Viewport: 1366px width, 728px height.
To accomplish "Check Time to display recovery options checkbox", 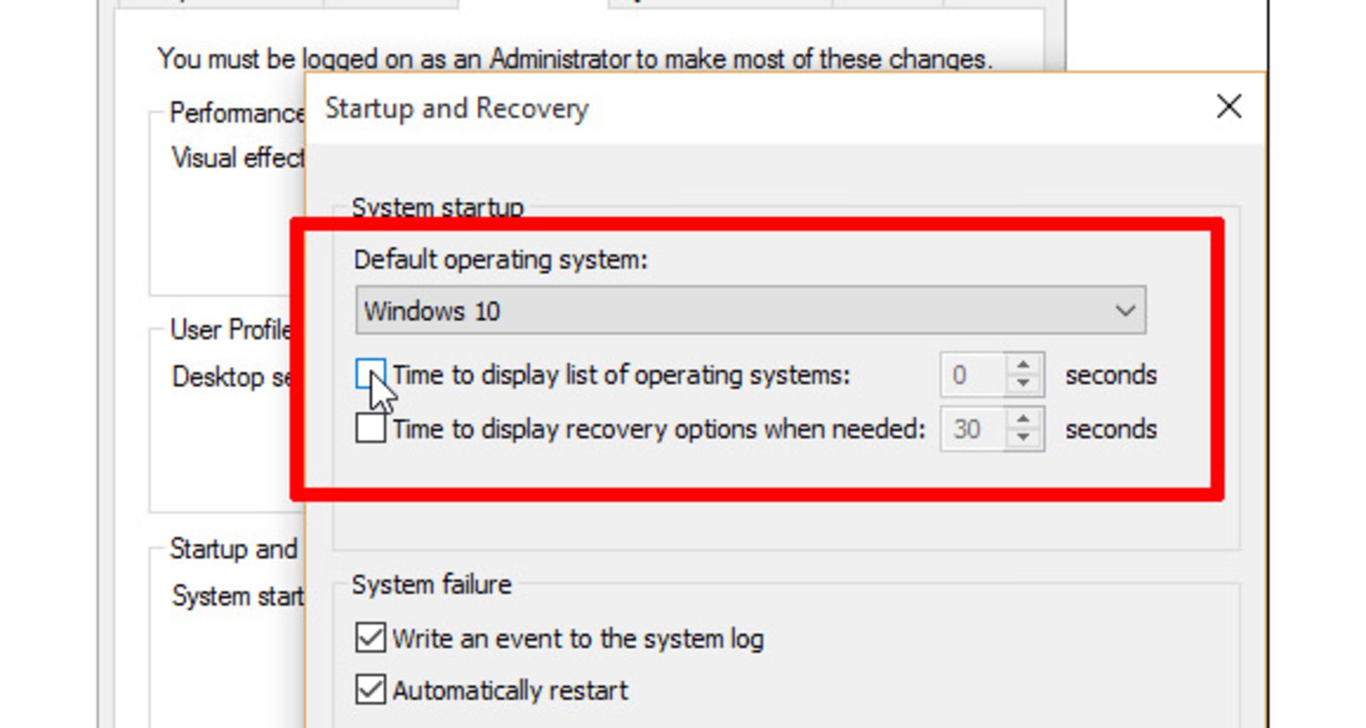I will [x=370, y=428].
